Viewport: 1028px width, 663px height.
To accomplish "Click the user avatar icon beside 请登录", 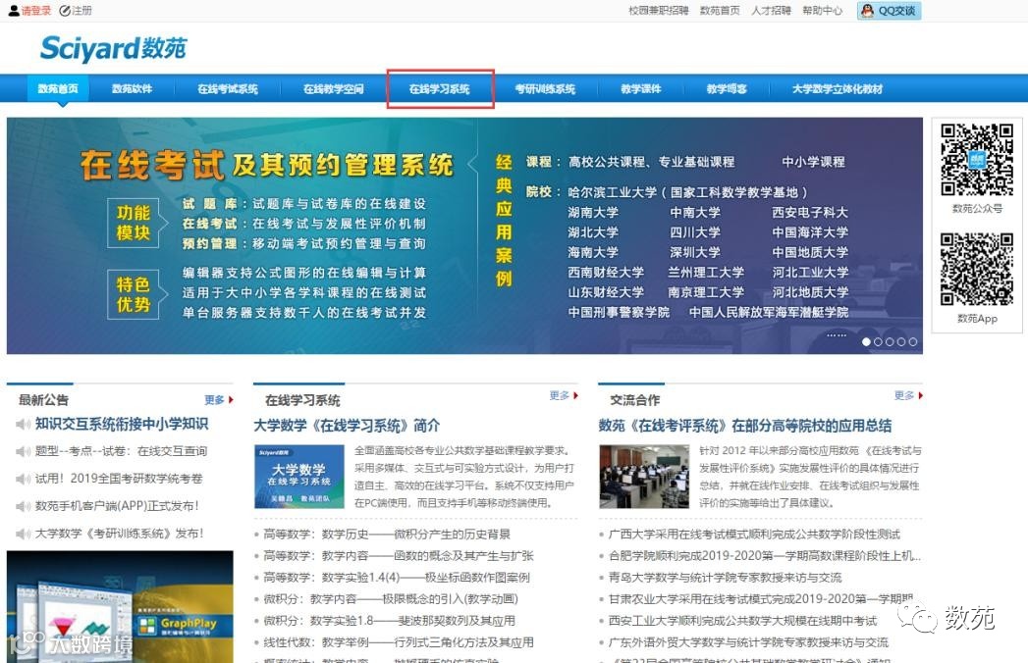I will (13, 11).
